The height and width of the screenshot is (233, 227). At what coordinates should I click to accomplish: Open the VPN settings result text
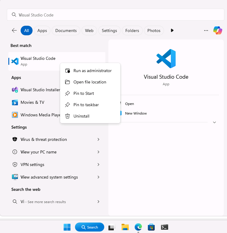[32, 165]
